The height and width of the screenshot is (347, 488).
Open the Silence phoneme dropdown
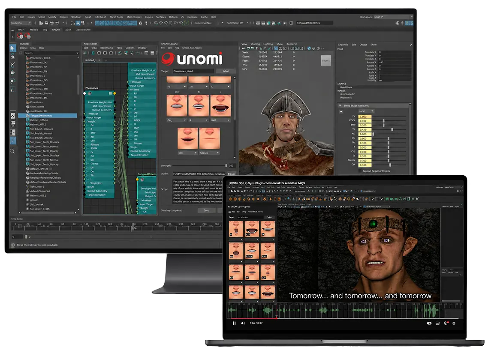point(209,153)
